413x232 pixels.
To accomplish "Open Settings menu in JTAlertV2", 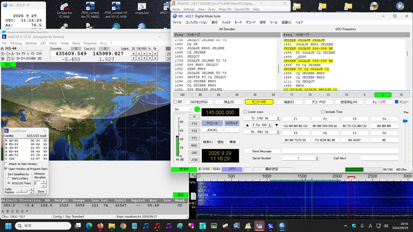I will click(189, 9).
